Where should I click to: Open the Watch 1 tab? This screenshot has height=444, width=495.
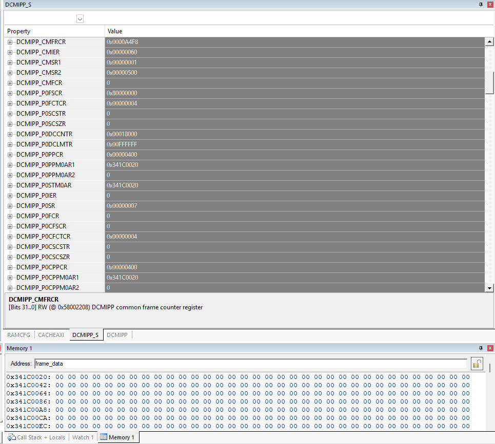tap(83, 437)
